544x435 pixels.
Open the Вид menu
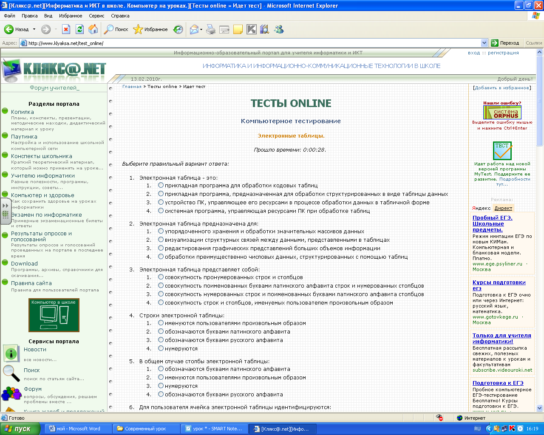48,16
